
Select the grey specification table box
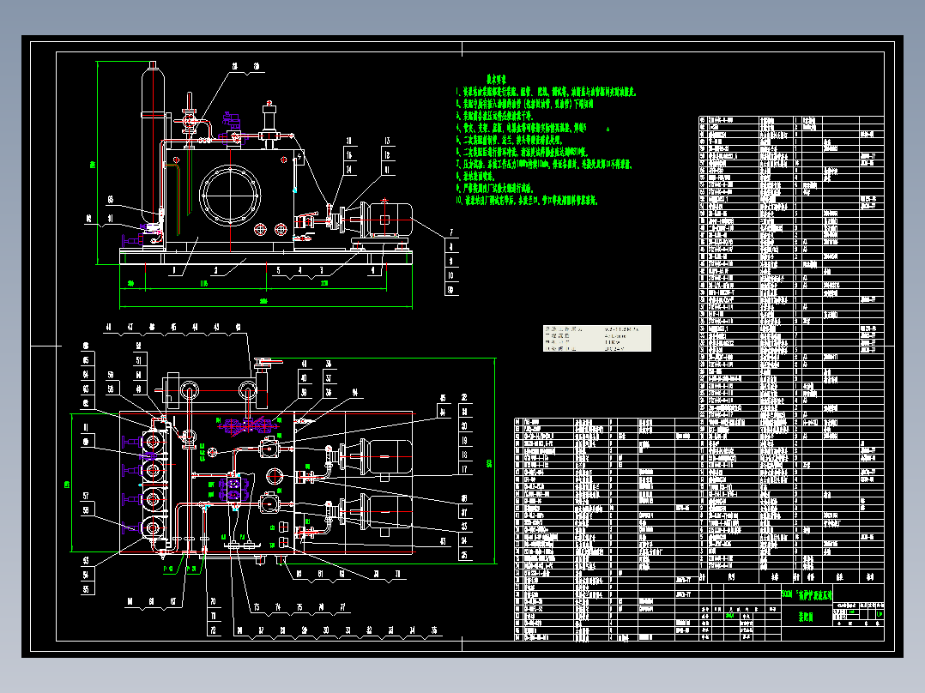coord(597,338)
